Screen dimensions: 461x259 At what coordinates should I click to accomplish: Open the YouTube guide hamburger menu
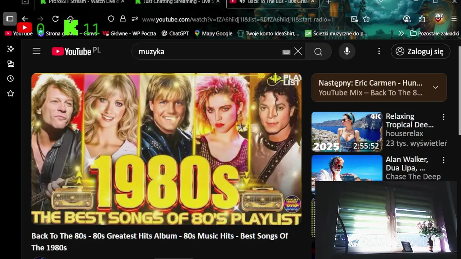point(36,51)
